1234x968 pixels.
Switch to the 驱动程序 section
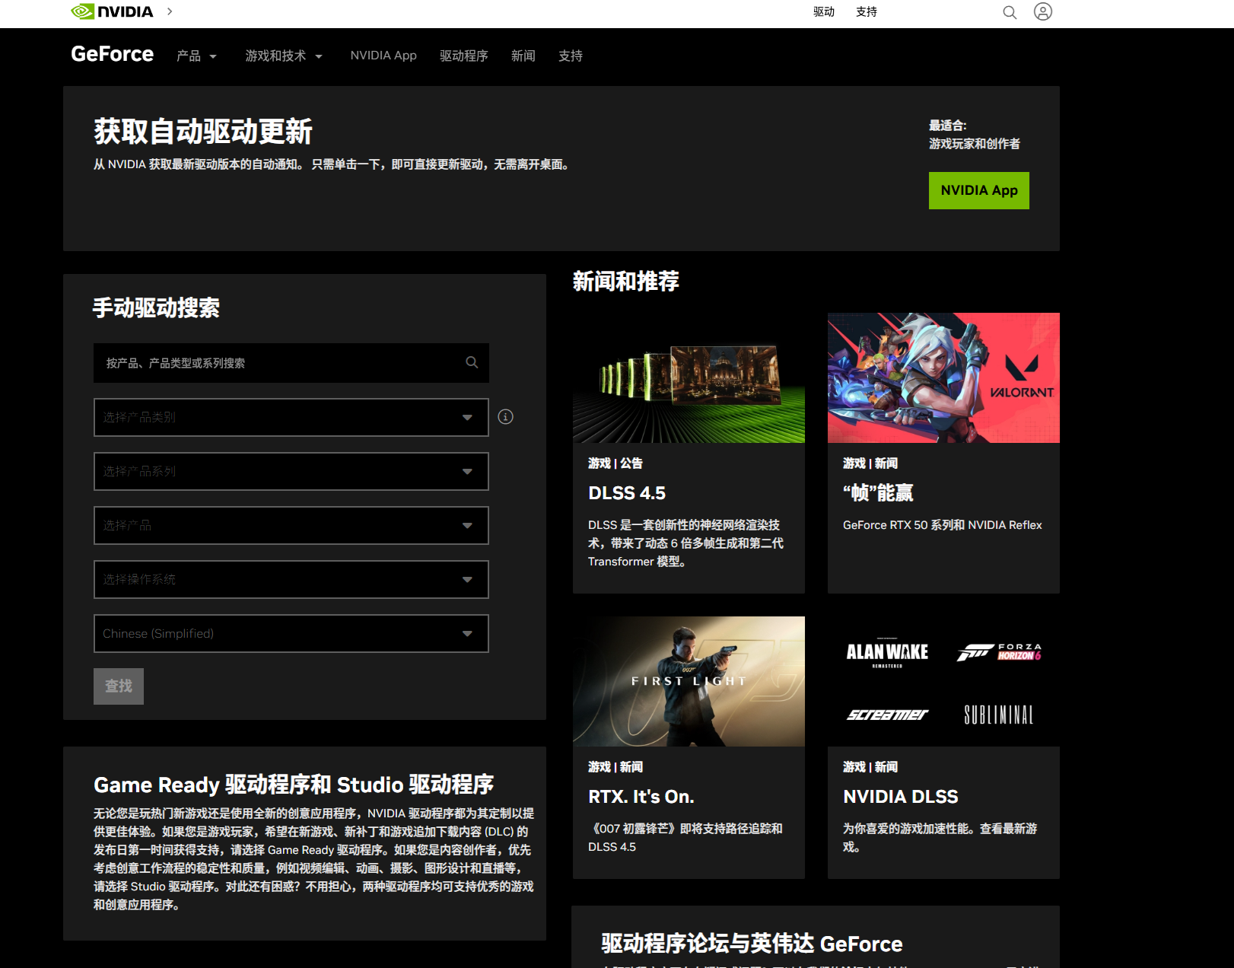click(464, 56)
